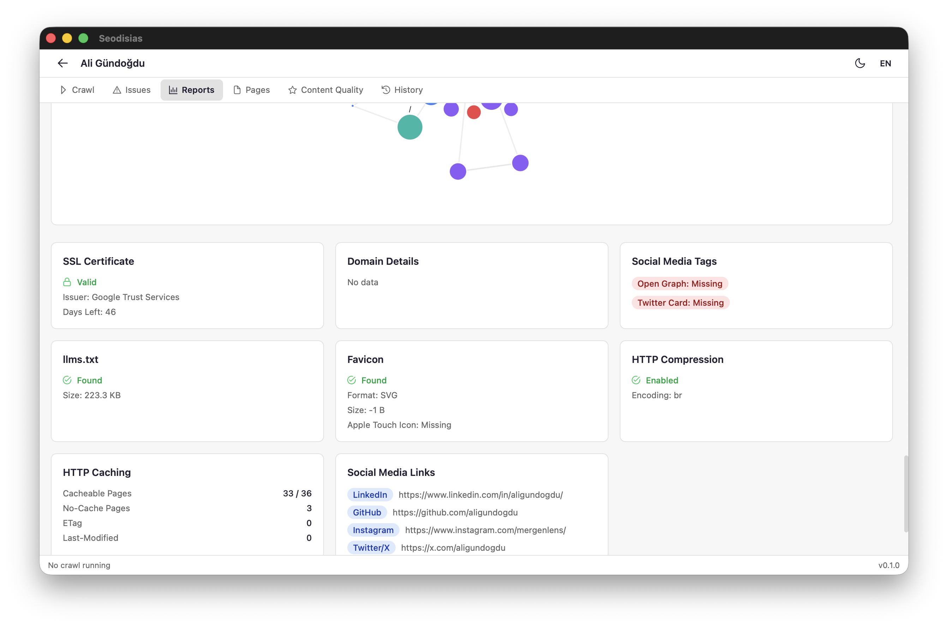Click the back arrow icon
948x627 pixels.
coord(63,63)
